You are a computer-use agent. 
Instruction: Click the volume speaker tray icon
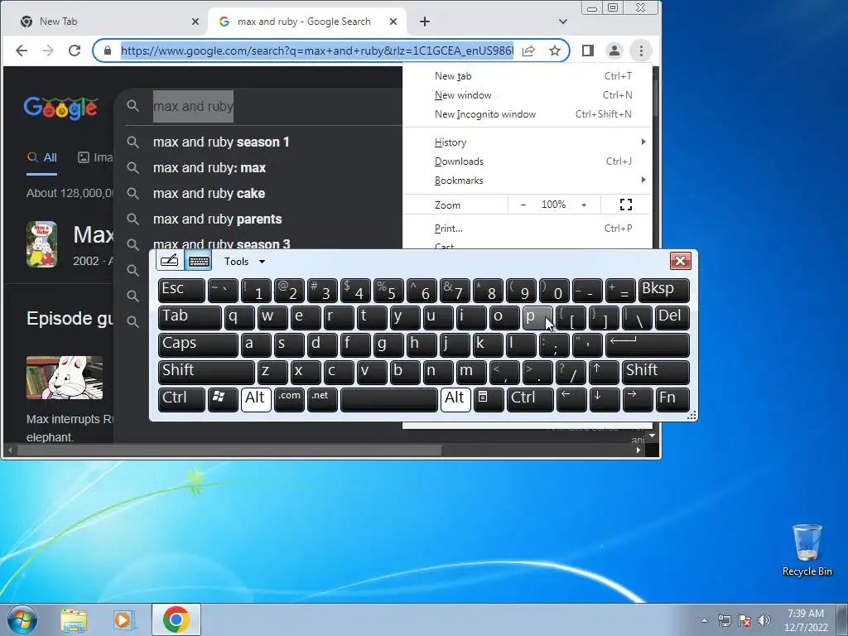point(764,620)
